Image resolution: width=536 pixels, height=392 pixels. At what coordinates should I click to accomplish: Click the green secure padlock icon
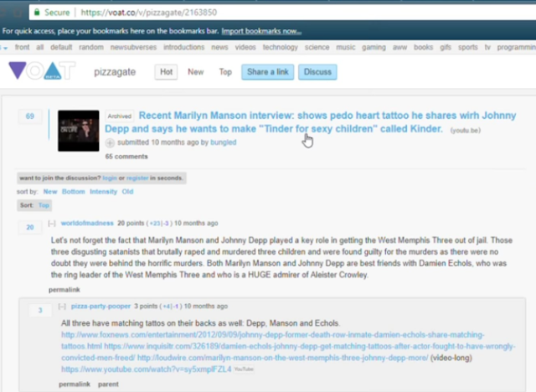click(x=37, y=13)
